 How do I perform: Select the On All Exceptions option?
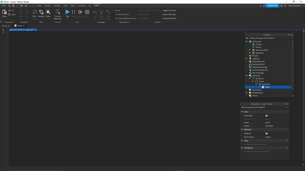121,14
